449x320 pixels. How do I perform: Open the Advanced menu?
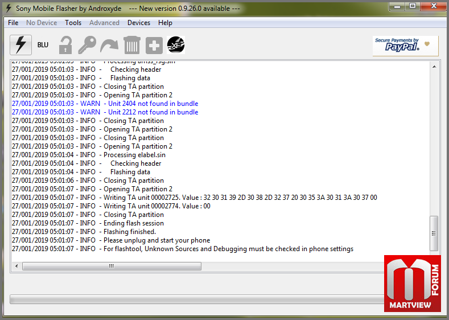(x=104, y=23)
